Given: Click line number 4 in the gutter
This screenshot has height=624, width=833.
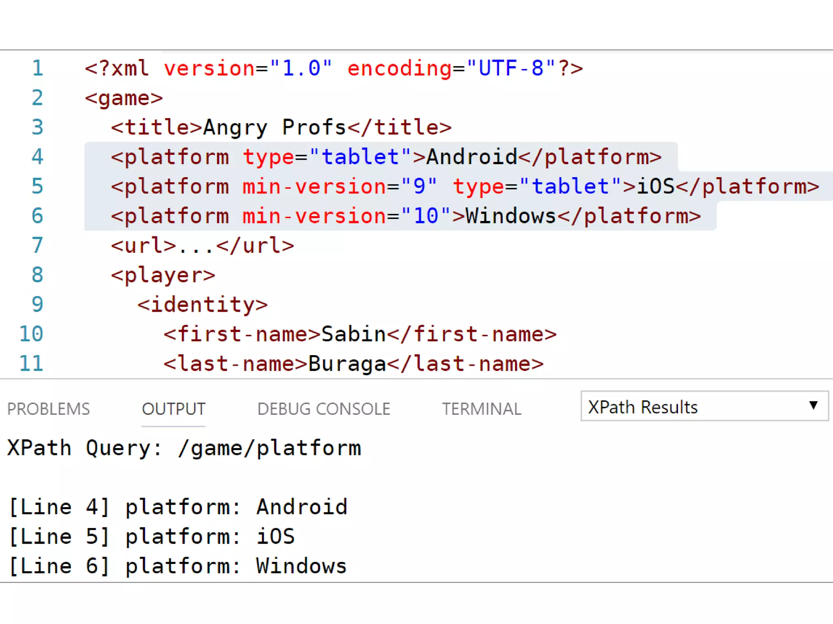Looking at the screenshot, I should pyautogui.click(x=37, y=157).
